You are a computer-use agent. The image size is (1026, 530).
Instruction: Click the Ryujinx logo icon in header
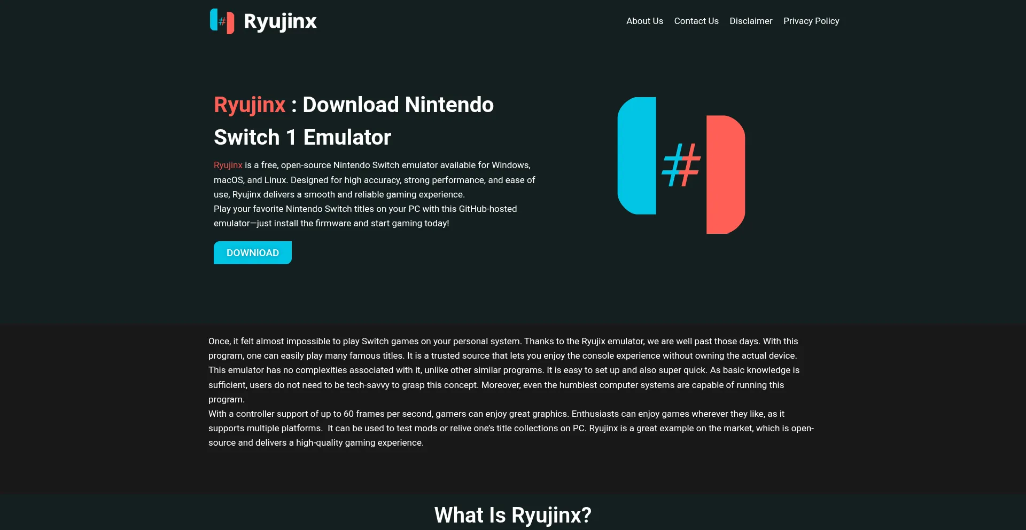click(x=222, y=21)
